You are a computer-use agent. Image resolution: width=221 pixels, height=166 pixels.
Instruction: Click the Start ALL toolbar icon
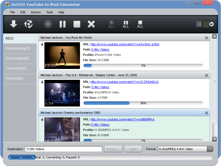coord(111,24)
